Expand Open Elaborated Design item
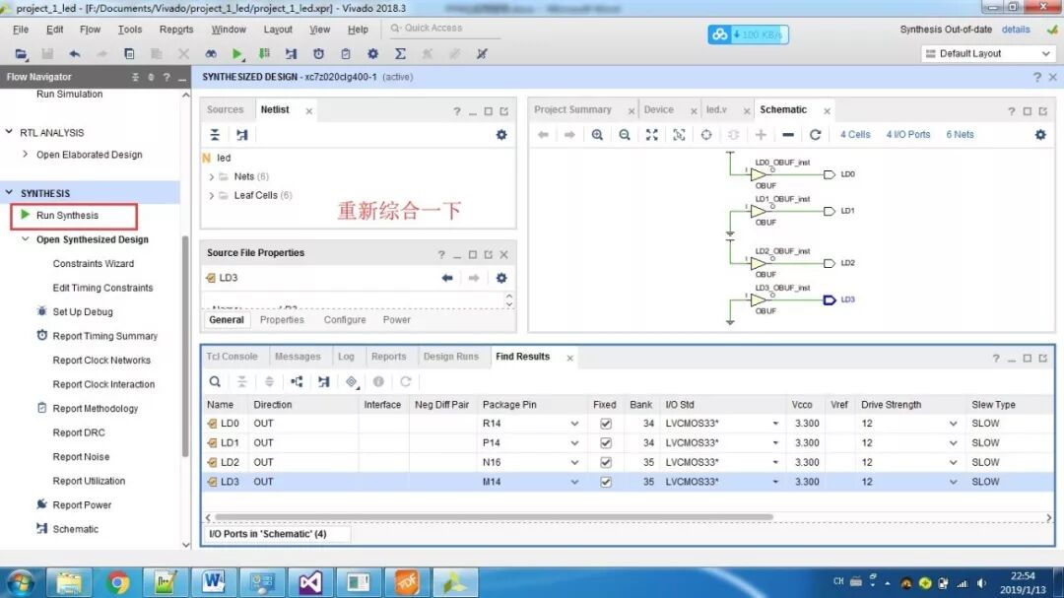 [x=25, y=154]
